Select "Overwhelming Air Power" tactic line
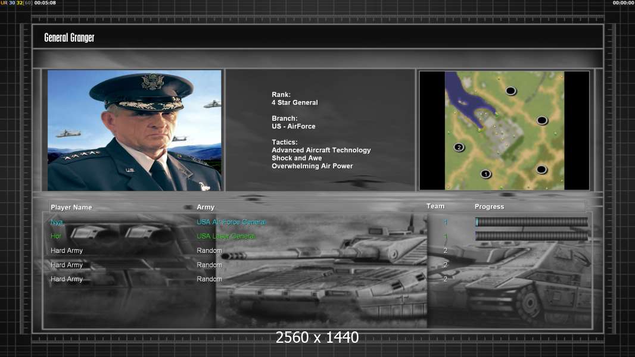The image size is (635, 357). (312, 166)
